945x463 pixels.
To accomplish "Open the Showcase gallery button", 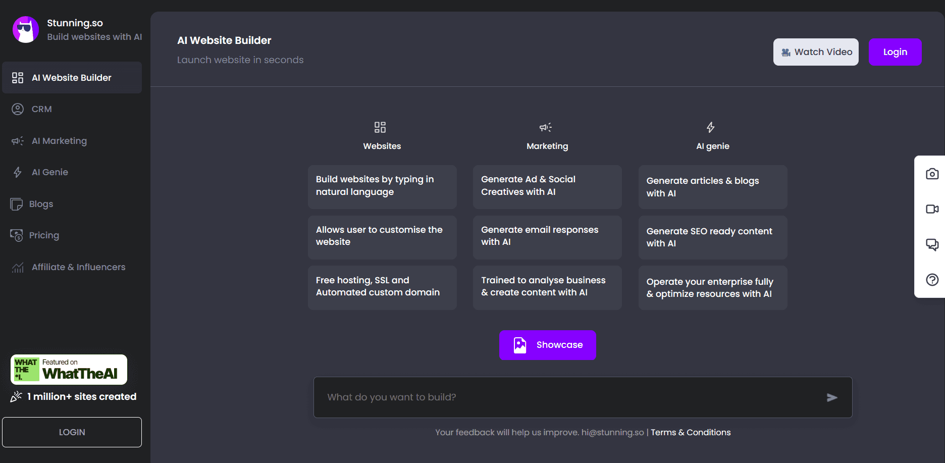I will click(547, 345).
